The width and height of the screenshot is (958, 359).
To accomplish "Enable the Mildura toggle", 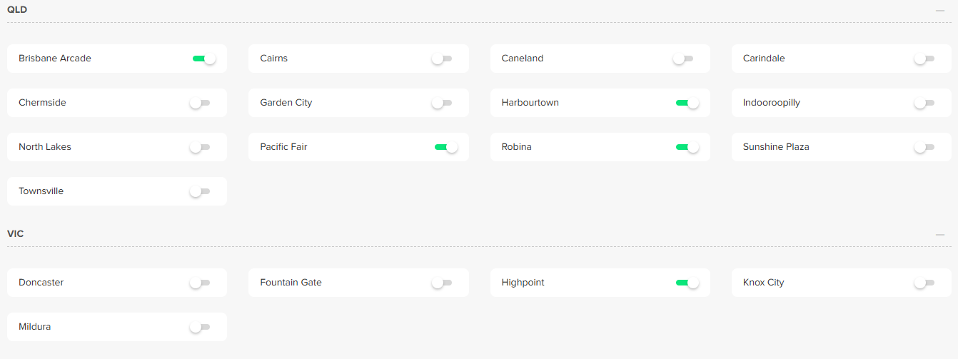I will tap(200, 327).
